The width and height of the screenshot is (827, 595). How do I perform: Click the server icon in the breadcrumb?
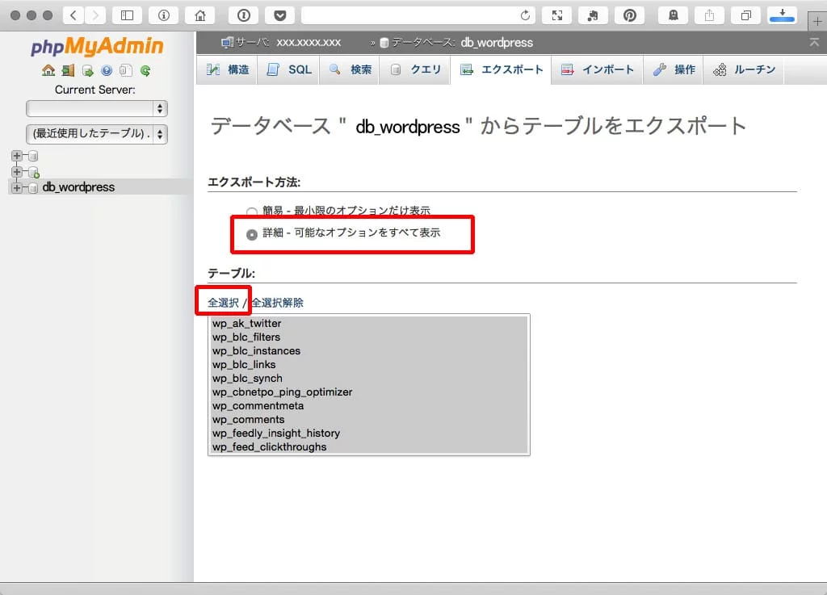pyautogui.click(x=227, y=42)
